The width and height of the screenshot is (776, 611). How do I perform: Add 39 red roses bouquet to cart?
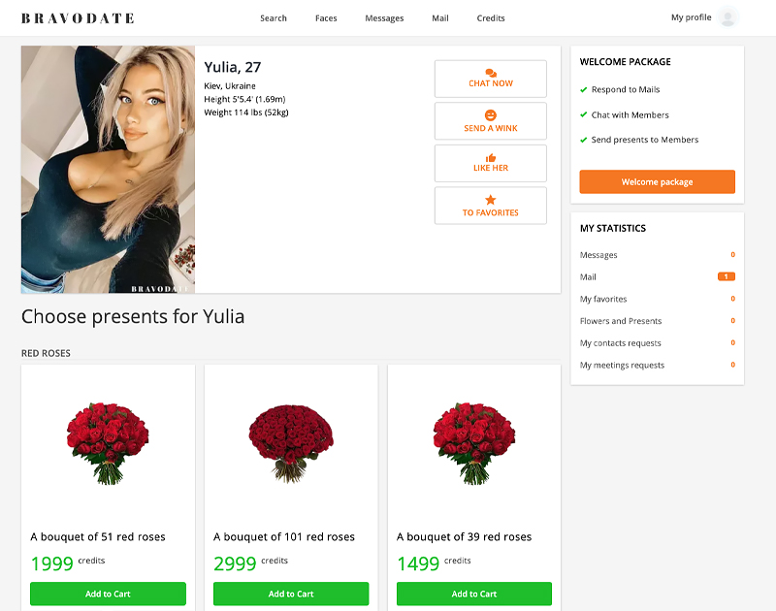coord(474,594)
